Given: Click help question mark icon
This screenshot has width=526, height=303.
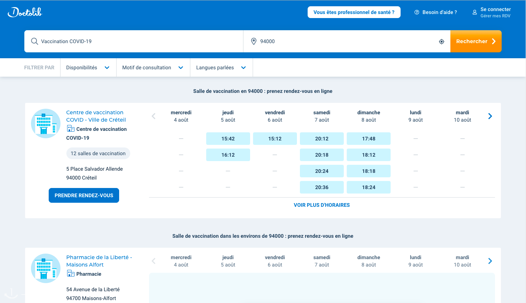Looking at the screenshot, I should click(417, 12).
